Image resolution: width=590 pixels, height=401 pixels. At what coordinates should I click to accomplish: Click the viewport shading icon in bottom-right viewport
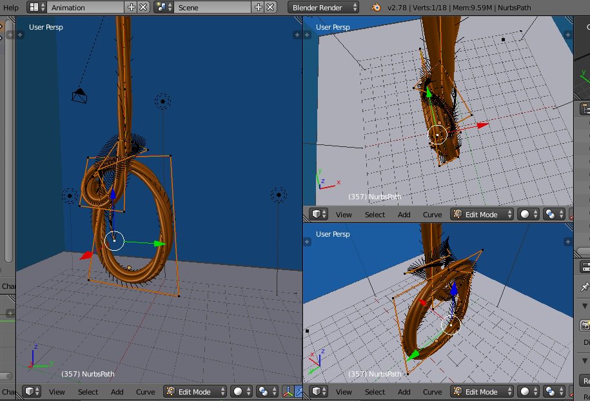[x=526, y=392]
